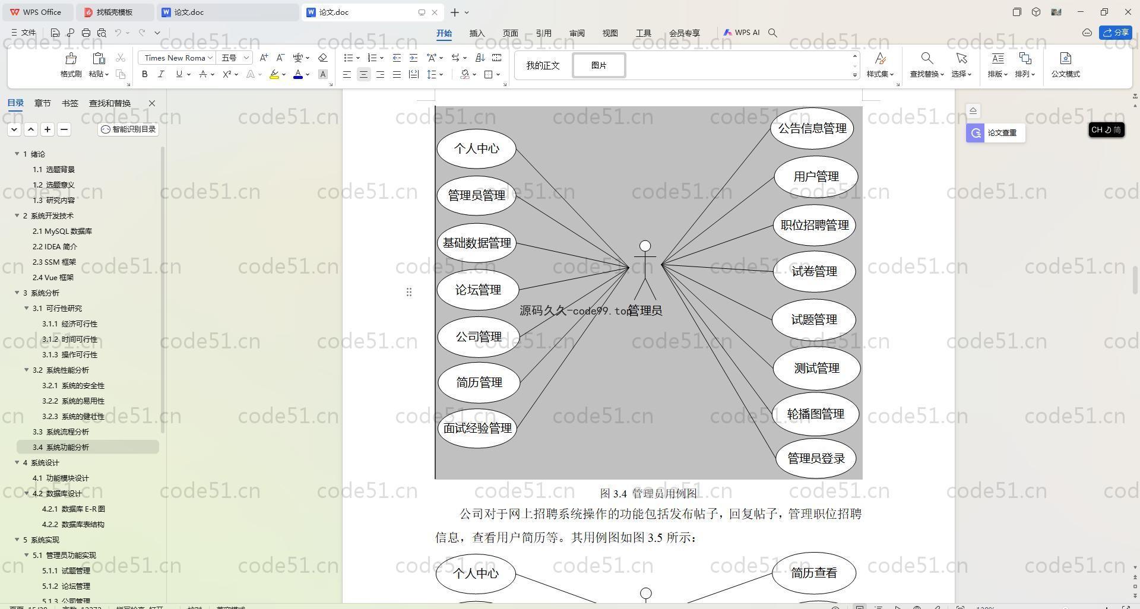Click the shading fill color button
The width and height of the screenshot is (1140, 609).
tap(465, 74)
